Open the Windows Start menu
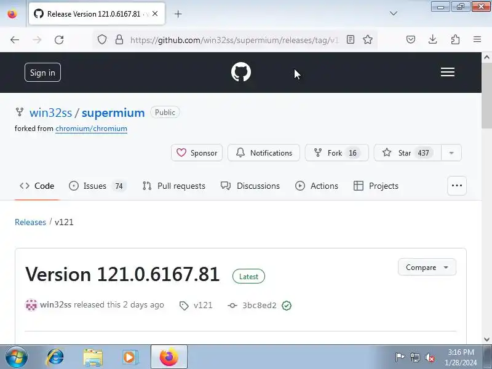Screen dimensions: 492x369 17,357
